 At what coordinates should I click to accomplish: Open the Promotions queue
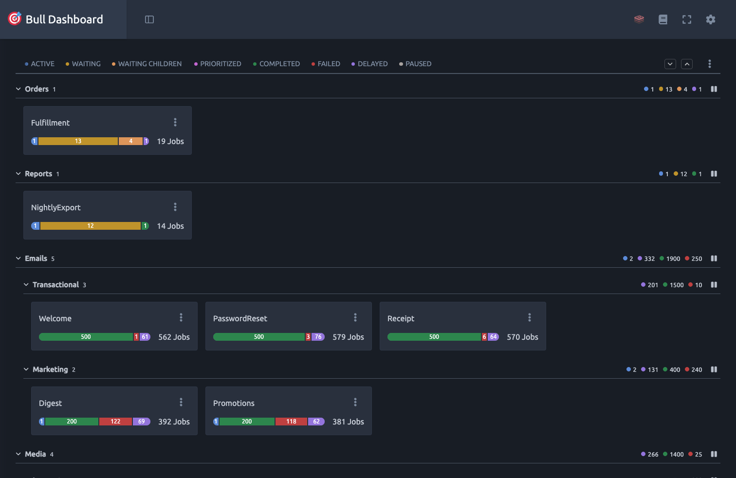(x=234, y=403)
